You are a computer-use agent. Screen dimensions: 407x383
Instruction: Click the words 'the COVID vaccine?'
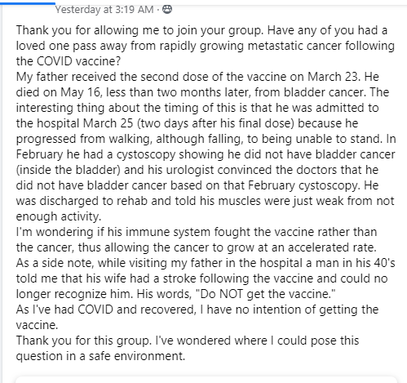(x=68, y=61)
